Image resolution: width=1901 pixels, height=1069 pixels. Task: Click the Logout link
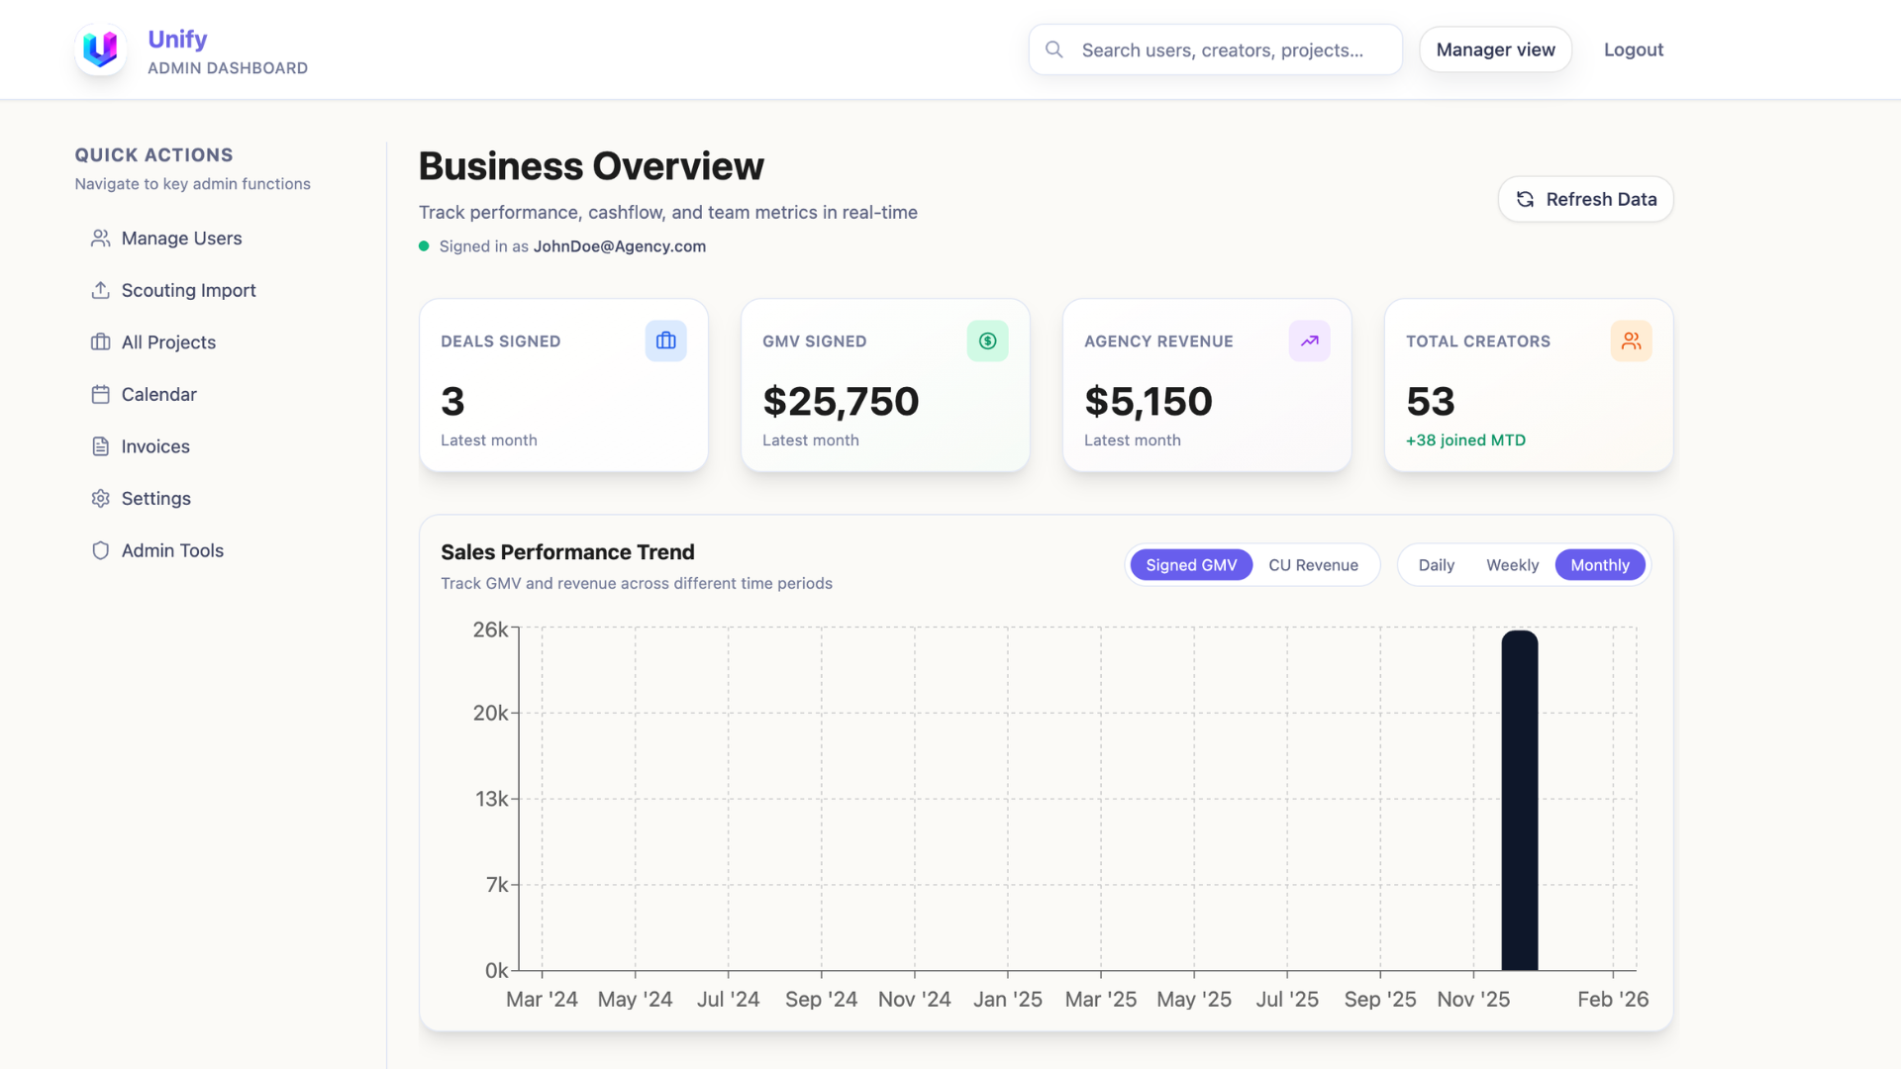tap(1633, 49)
